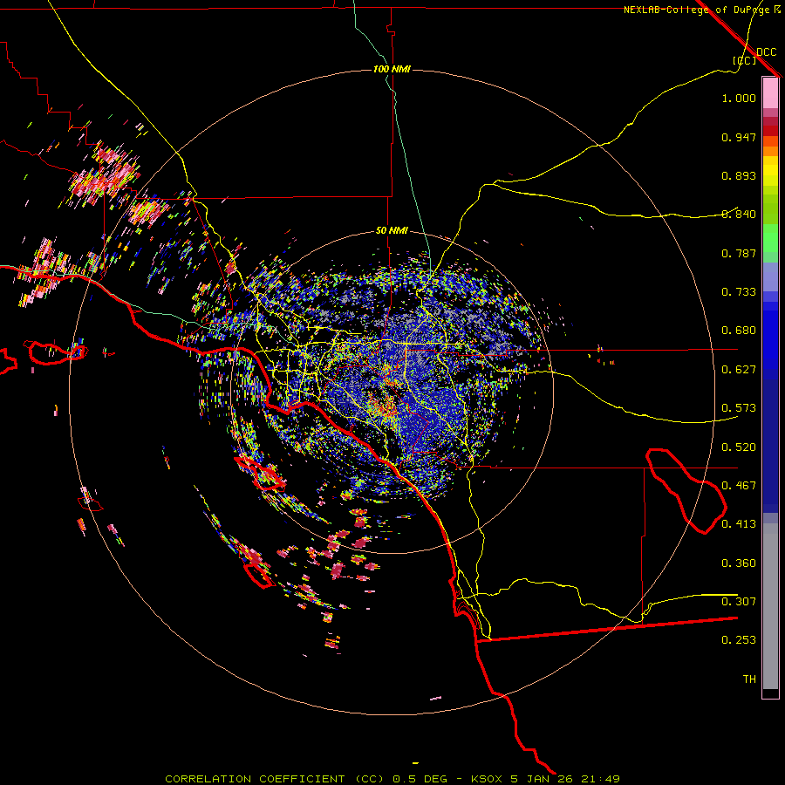
Task: Select the 0.413 legend value
Action: tap(739, 524)
